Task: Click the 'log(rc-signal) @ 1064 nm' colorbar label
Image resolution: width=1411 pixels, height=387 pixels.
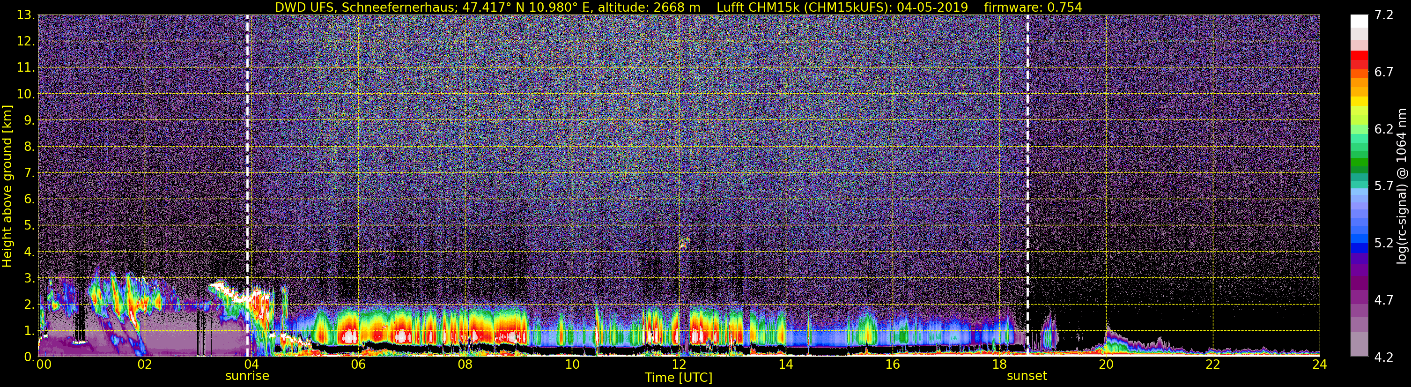Action: (1401, 186)
